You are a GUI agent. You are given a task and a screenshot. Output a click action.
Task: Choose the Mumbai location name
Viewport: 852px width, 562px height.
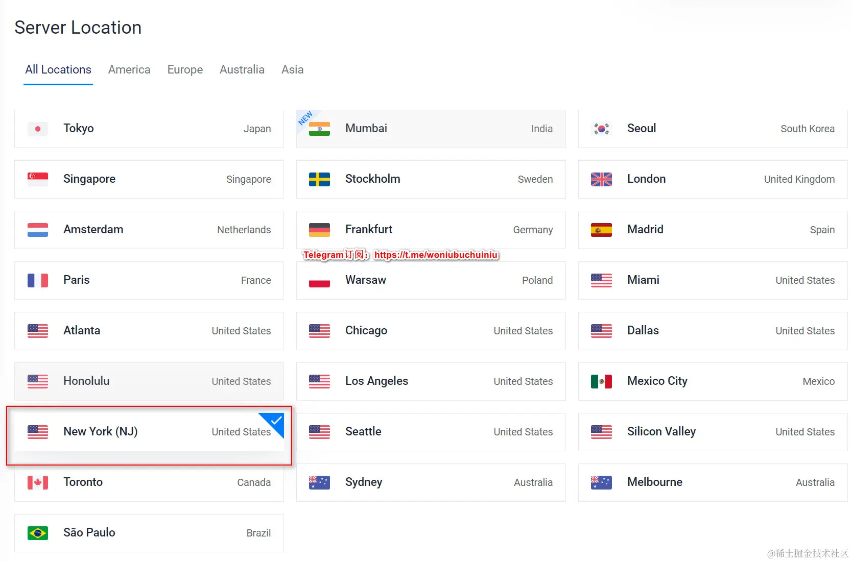tap(366, 128)
